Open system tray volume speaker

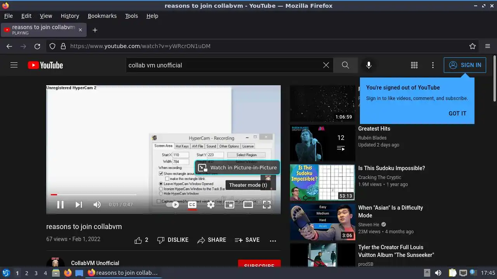click(438, 273)
